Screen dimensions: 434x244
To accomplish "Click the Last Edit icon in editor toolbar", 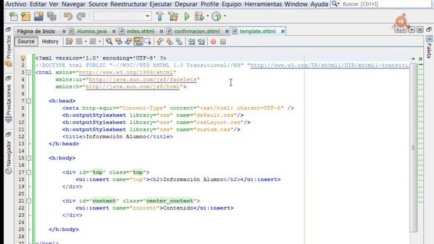I will point(69,41).
